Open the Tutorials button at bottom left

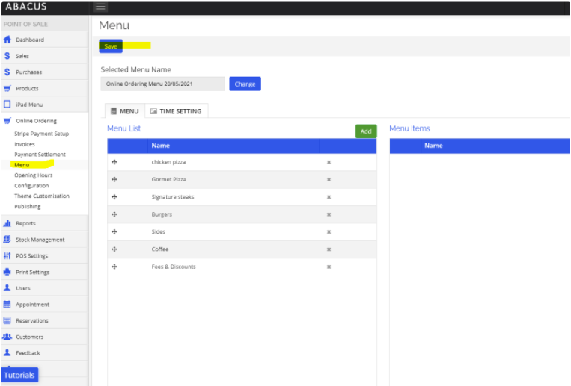click(x=19, y=375)
